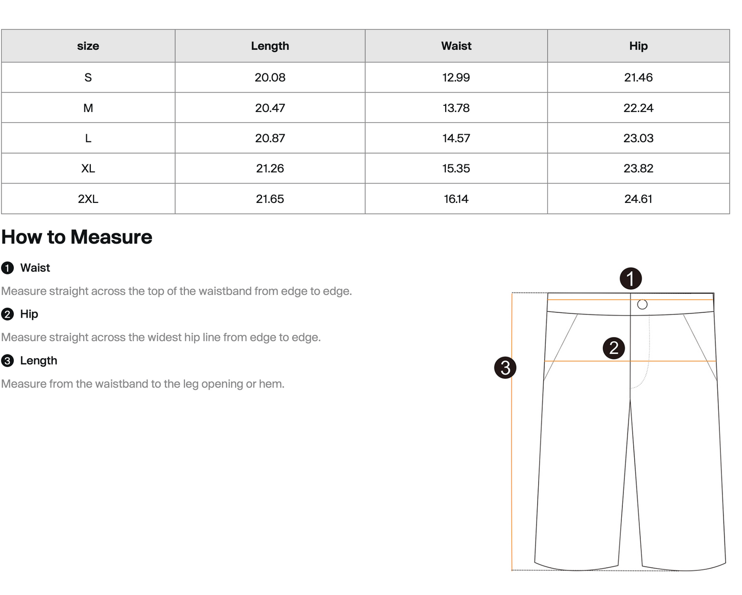This screenshot has height=595, width=742.
Task: Select the S size row label
Action: 88,78
